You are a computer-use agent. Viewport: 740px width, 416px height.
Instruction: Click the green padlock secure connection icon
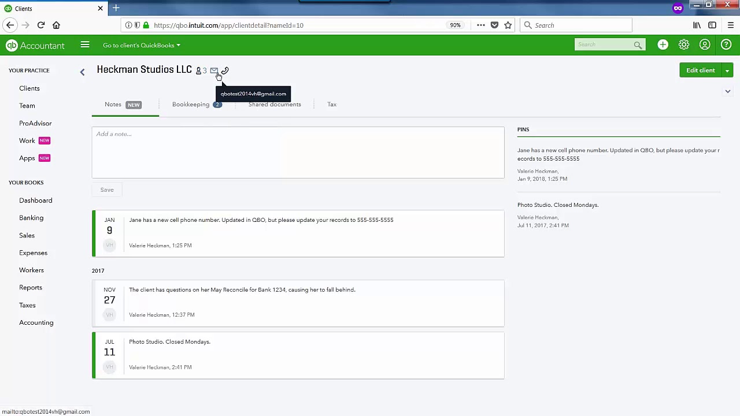(x=146, y=25)
